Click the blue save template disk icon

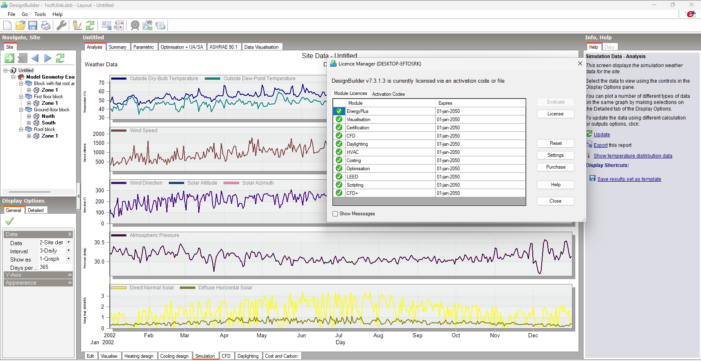pyautogui.click(x=592, y=178)
